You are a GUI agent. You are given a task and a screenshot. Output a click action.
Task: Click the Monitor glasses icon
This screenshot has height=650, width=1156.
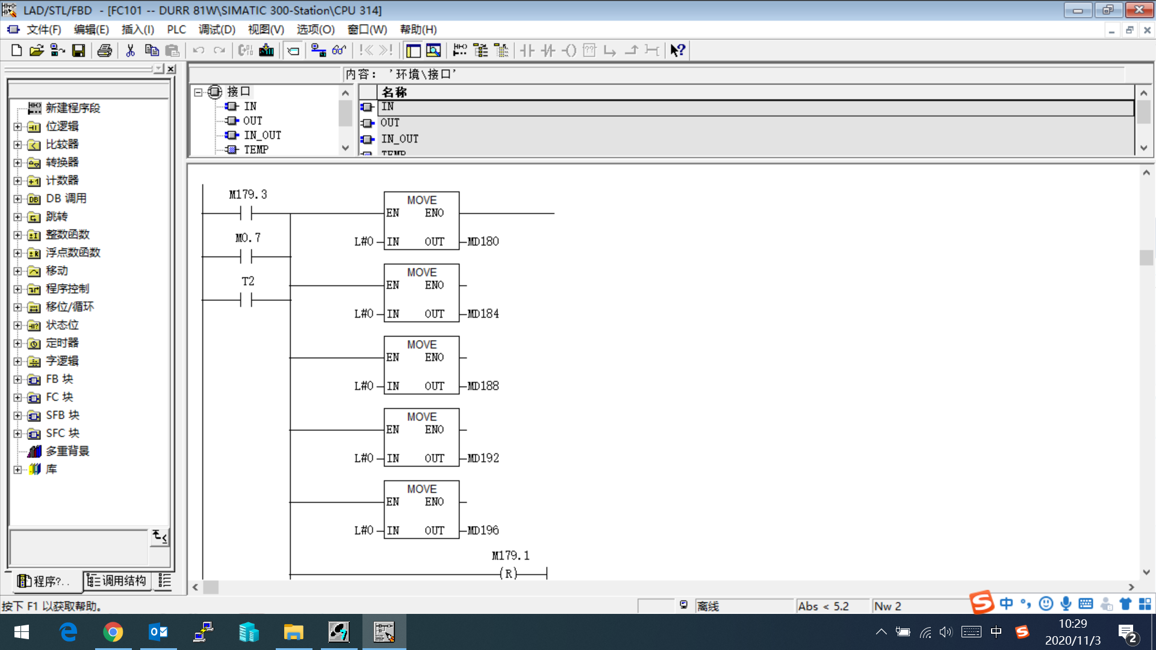[x=339, y=51]
